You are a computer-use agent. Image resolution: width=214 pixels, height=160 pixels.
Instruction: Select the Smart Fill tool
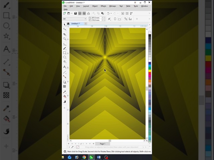click(x=65, y=102)
